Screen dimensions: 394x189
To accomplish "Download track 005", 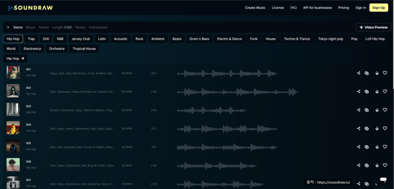I will 377,147.
